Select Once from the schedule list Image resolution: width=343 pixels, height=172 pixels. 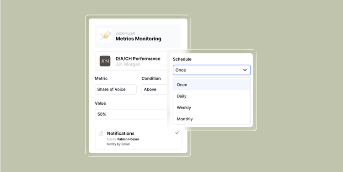click(x=212, y=85)
